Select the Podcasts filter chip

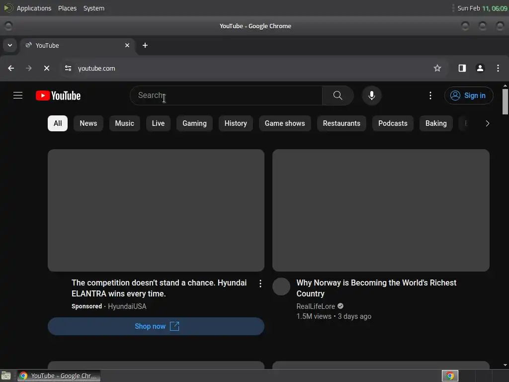tap(393, 123)
